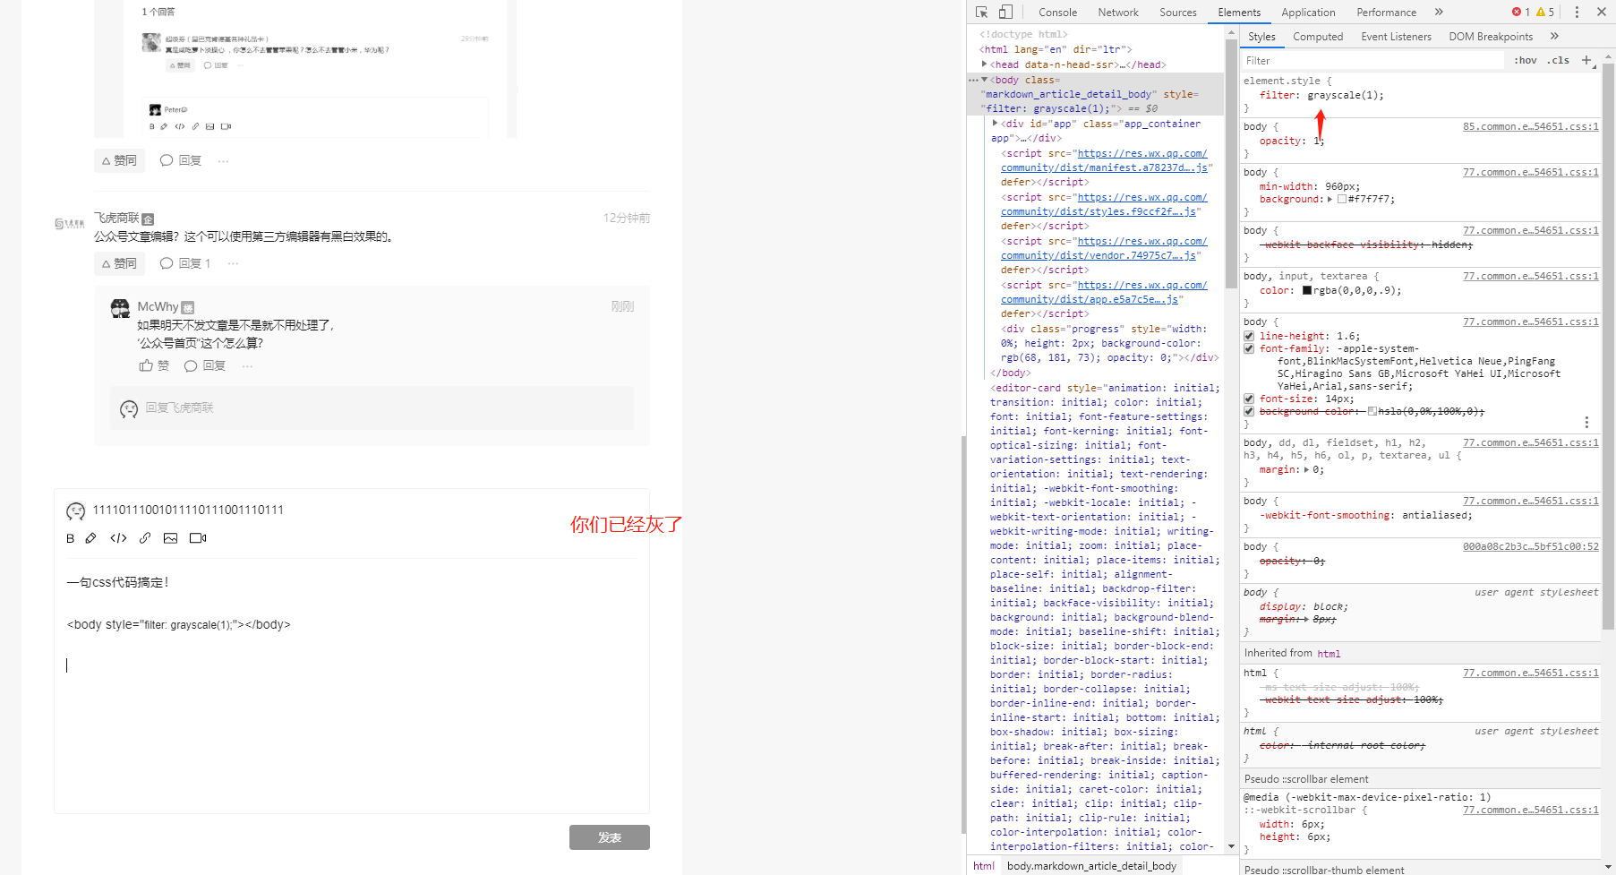Click the avatar next to the post title
Image resolution: width=1616 pixels, height=875 pixels.
pos(76,511)
